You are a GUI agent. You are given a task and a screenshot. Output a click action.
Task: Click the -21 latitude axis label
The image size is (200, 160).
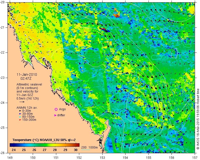point(2,27)
